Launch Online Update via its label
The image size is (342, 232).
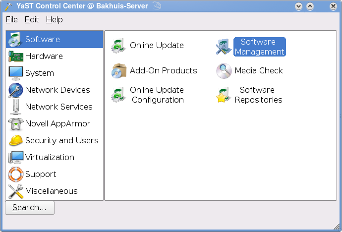(157, 46)
